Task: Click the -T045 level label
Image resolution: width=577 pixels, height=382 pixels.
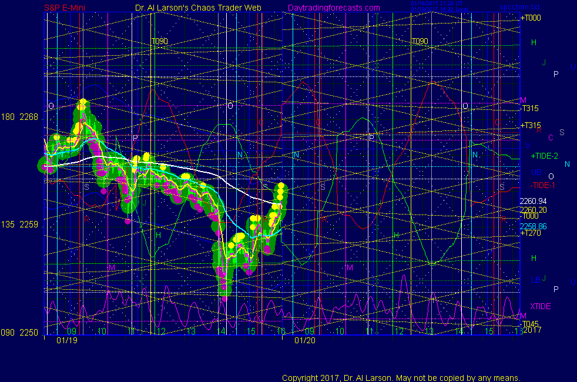Action: click(531, 324)
